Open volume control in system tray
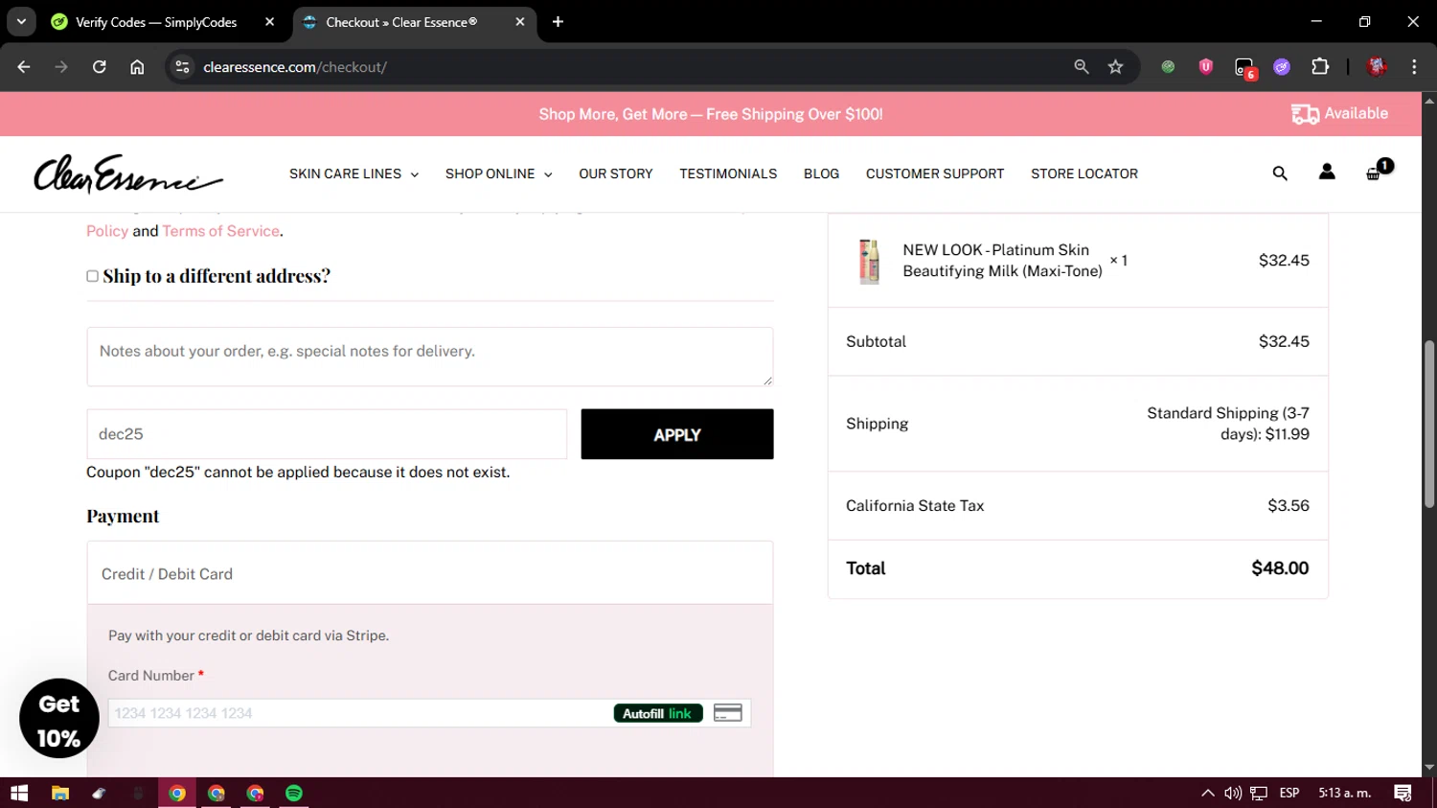Screen dimensions: 1437x808 [x=1233, y=793]
